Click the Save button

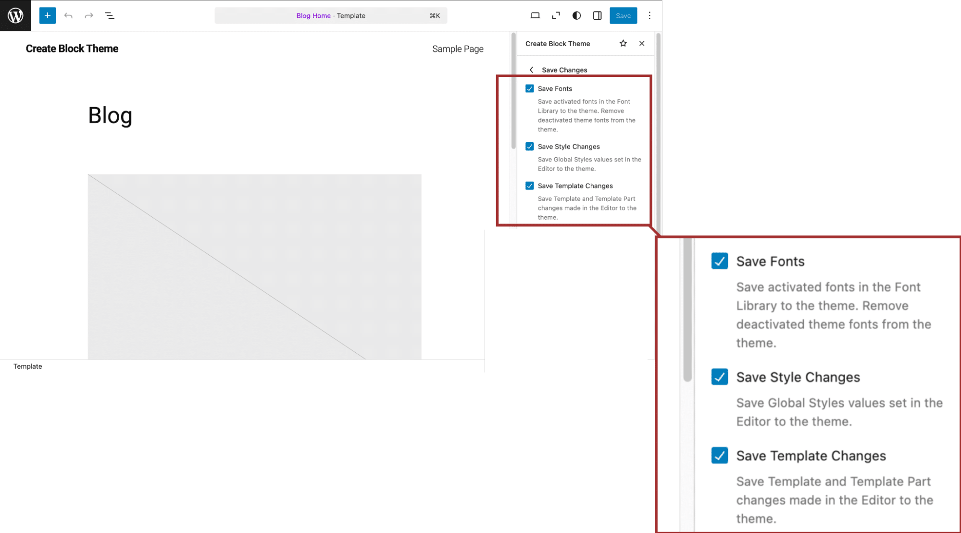point(622,16)
